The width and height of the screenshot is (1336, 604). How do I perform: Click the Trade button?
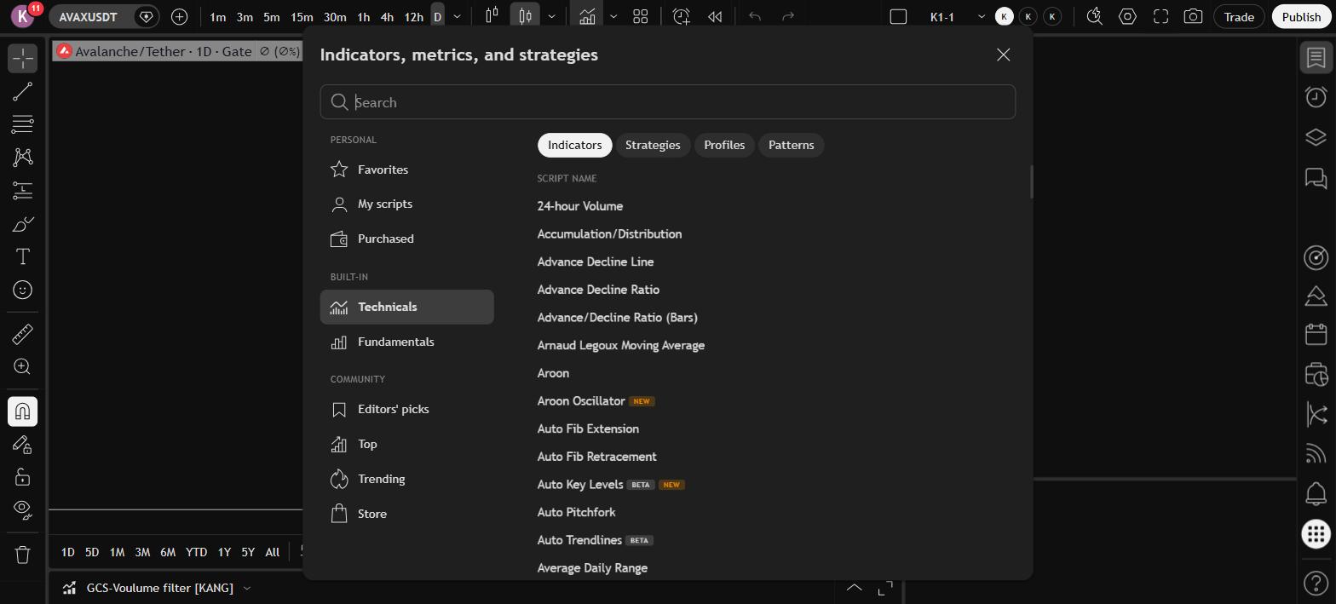click(x=1239, y=16)
